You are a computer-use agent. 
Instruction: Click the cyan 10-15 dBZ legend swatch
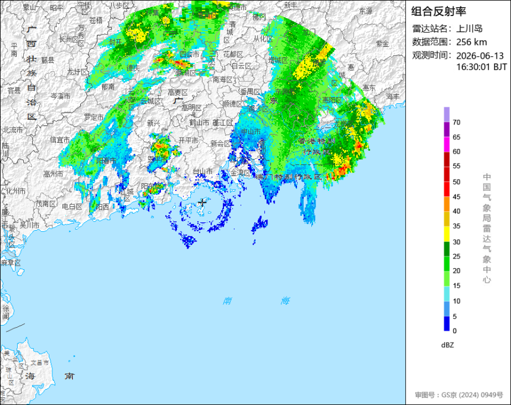446,294
